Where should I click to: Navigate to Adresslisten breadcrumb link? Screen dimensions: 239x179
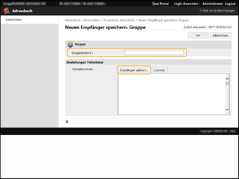[92, 20]
